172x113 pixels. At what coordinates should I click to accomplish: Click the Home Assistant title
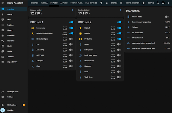[15, 3]
